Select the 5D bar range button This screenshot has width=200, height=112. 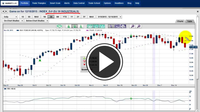(x=29, y=17)
